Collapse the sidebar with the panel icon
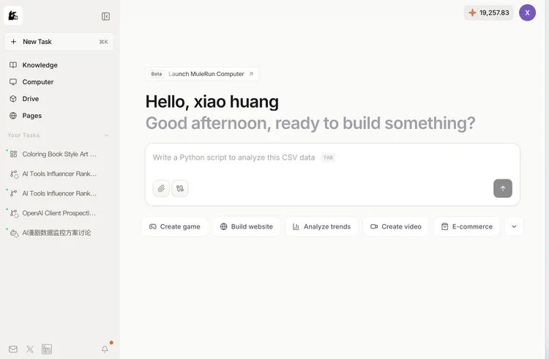Screen dimensions: 549x359 tap(105, 16)
